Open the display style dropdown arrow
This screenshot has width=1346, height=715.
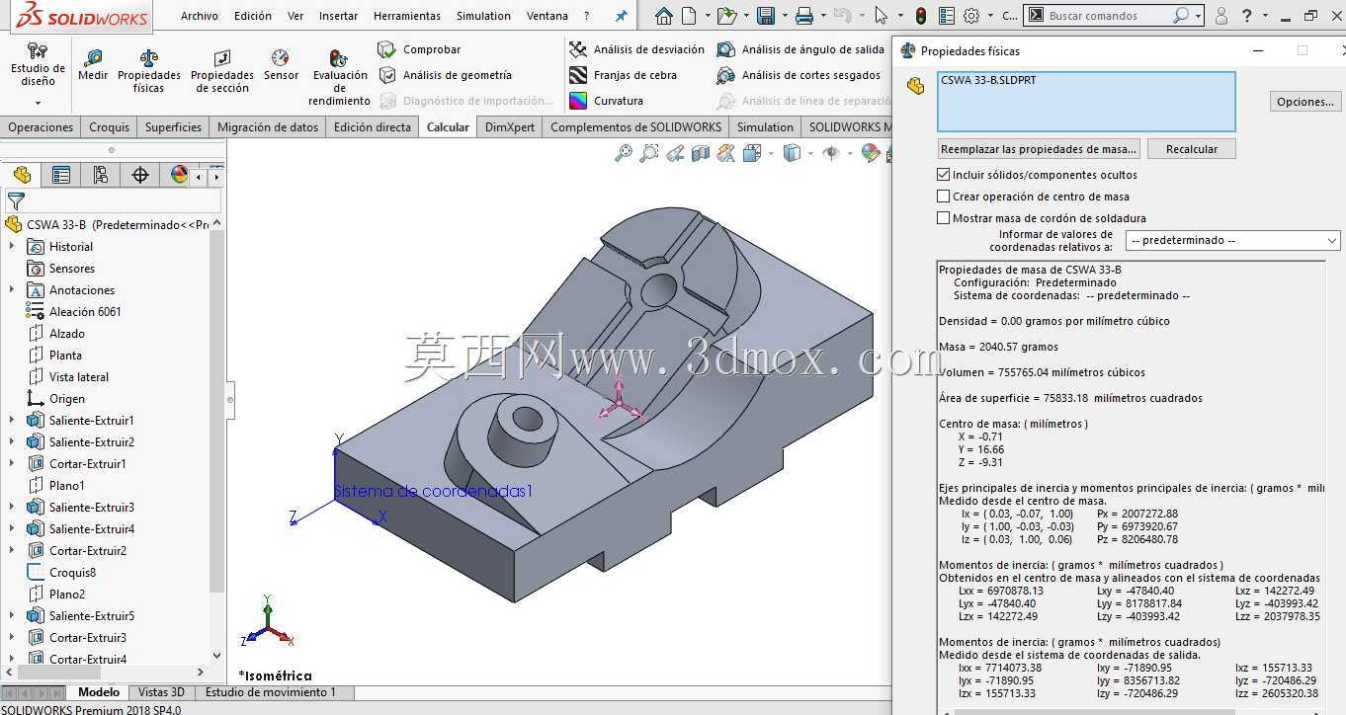pos(809,153)
